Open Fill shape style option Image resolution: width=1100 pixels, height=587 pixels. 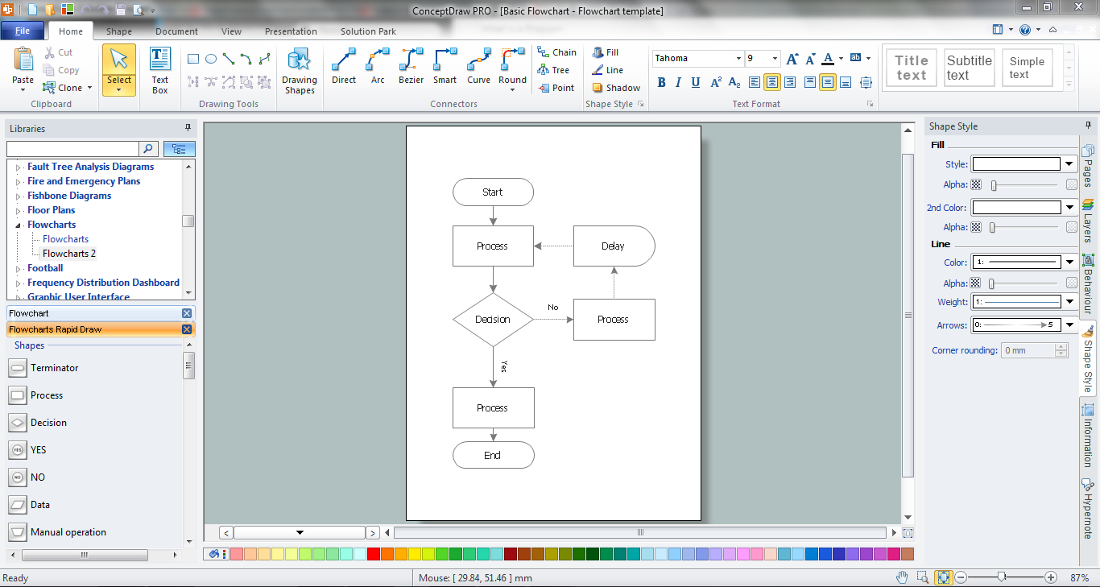tap(606, 52)
